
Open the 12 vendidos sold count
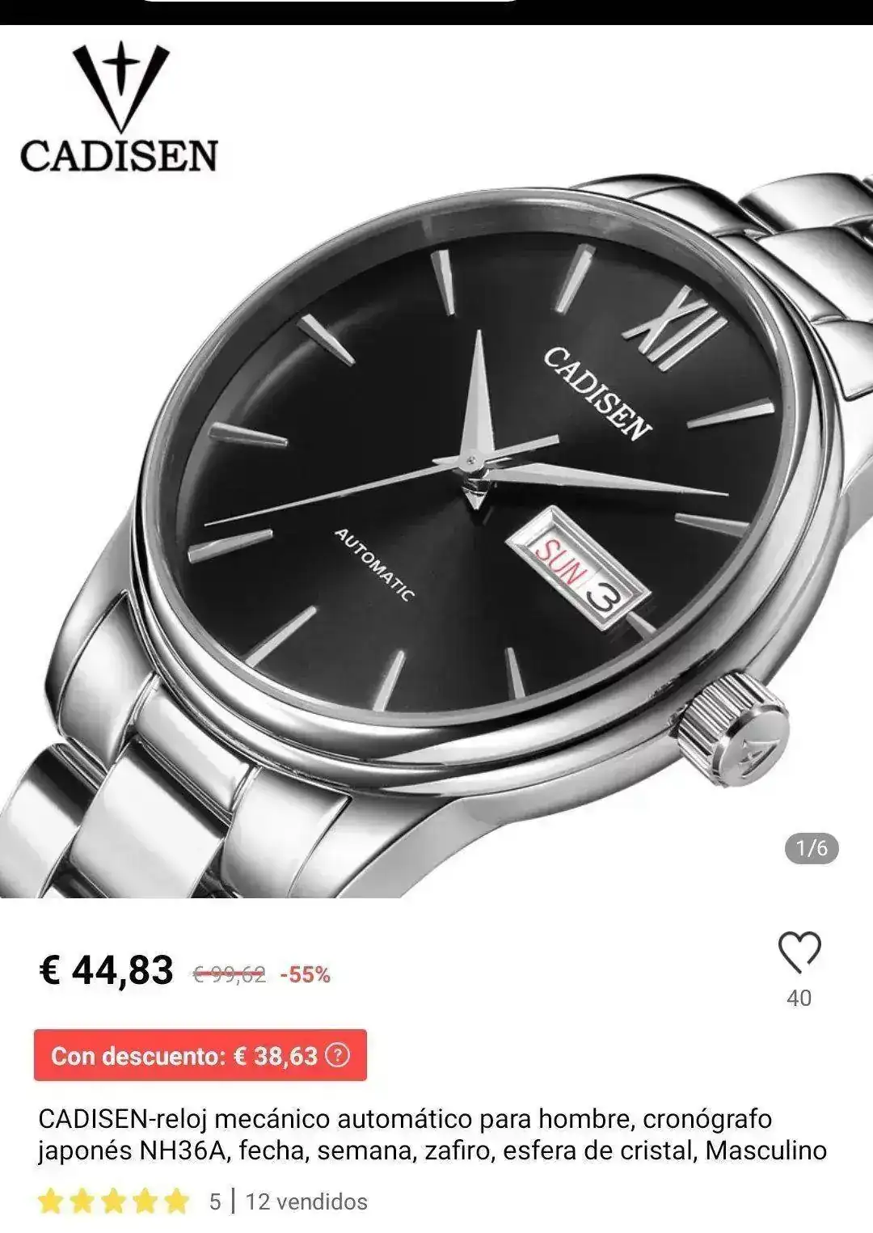(x=306, y=1201)
